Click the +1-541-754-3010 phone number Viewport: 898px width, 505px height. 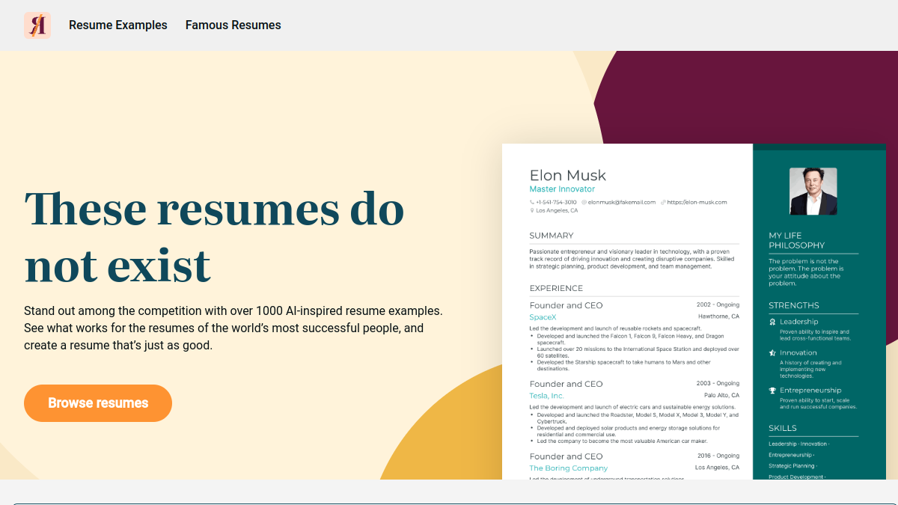tap(556, 202)
